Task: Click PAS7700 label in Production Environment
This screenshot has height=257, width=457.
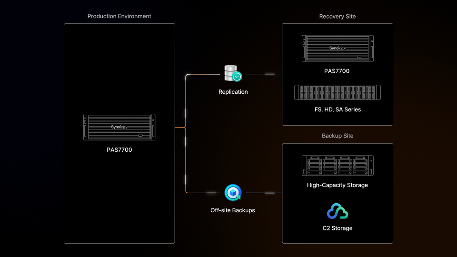Action: (x=119, y=150)
